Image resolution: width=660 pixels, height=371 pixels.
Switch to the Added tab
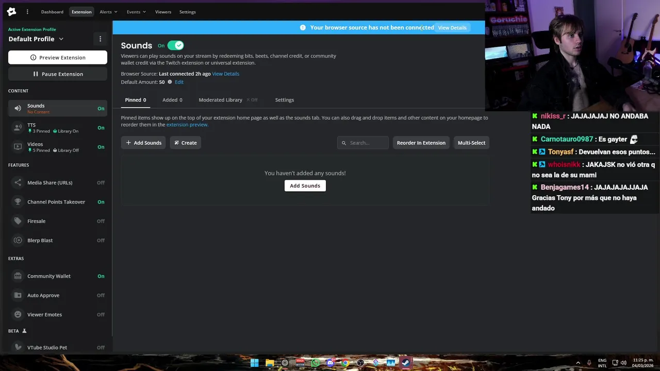172,100
